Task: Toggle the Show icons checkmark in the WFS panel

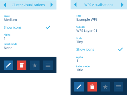Action: pos(120,49)
